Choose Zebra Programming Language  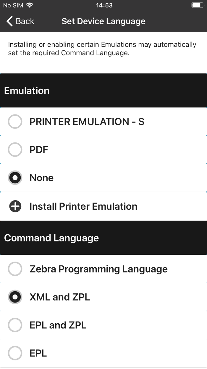(x=15, y=269)
